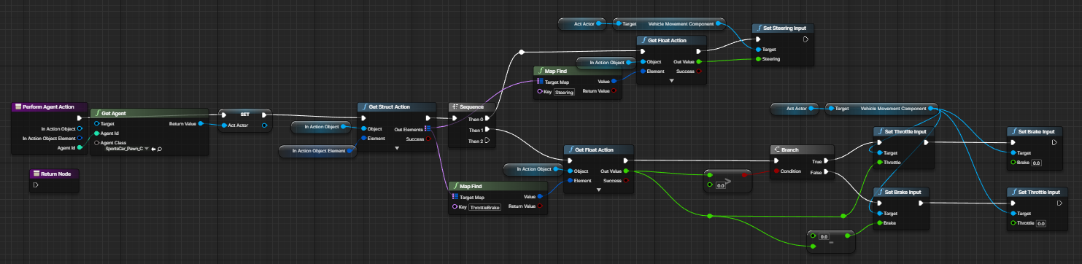The image size is (1082, 264).
Task: Select the In Action Object Element variable node
Action: click(x=317, y=151)
